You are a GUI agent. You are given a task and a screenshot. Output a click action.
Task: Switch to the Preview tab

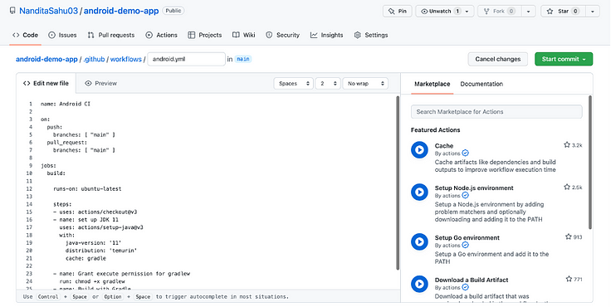coord(101,83)
